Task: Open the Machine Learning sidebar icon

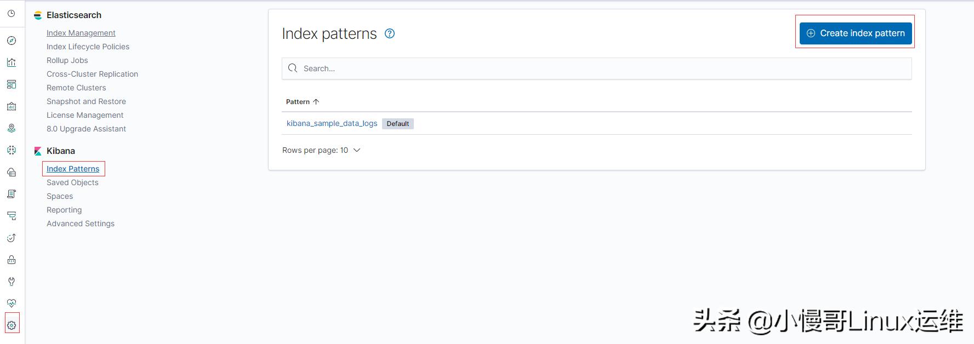Action: tap(12, 150)
